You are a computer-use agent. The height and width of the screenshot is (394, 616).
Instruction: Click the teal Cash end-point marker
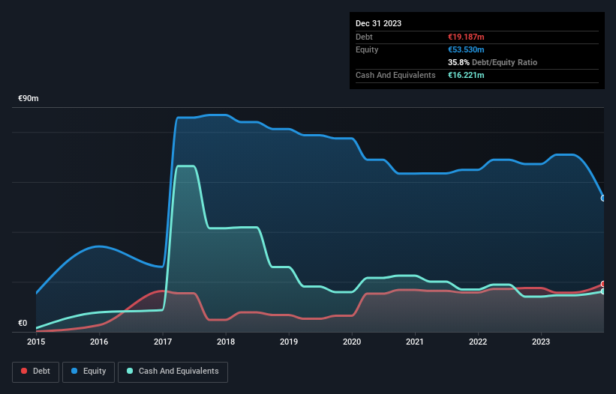(x=603, y=291)
